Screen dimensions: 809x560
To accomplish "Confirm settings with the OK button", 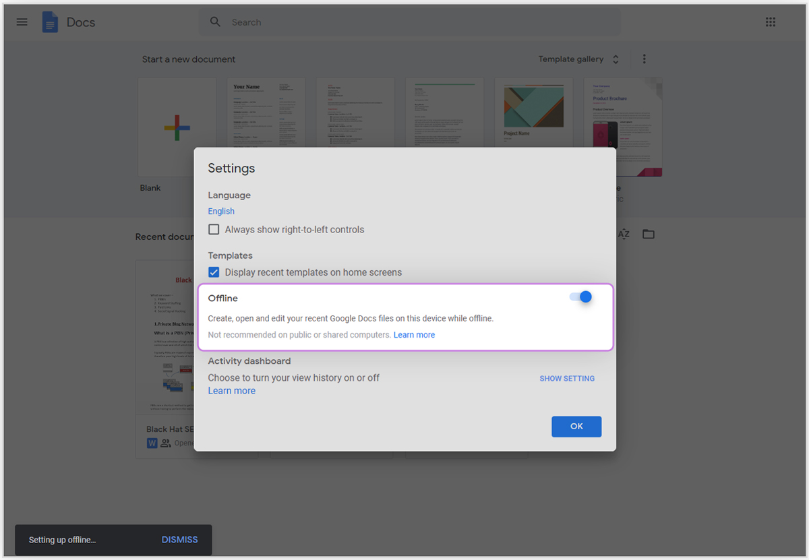I will pos(576,427).
